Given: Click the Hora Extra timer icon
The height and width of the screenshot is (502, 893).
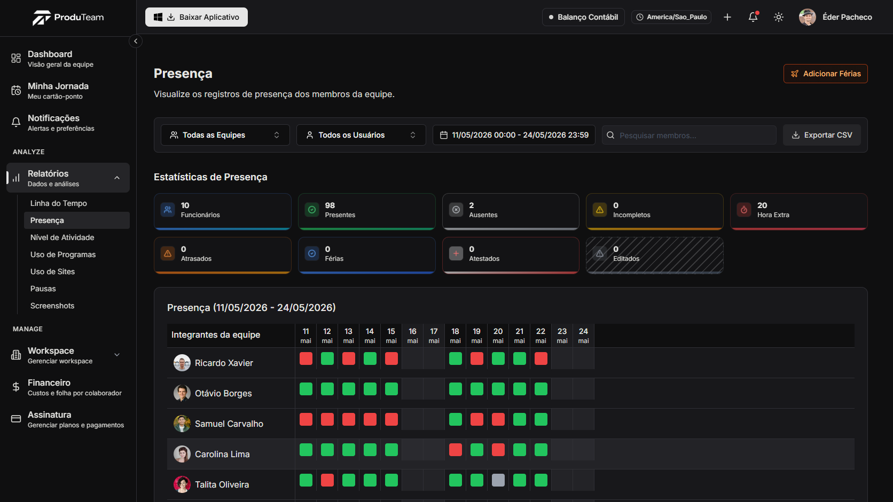Looking at the screenshot, I should pos(744,210).
